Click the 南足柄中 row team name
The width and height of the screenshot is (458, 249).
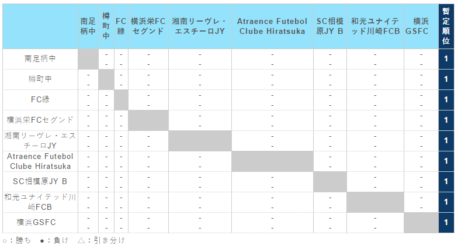tap(40, 58)
